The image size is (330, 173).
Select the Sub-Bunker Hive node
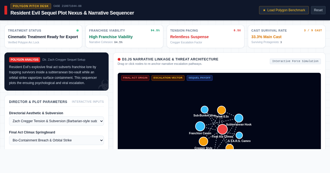[205, 110]
